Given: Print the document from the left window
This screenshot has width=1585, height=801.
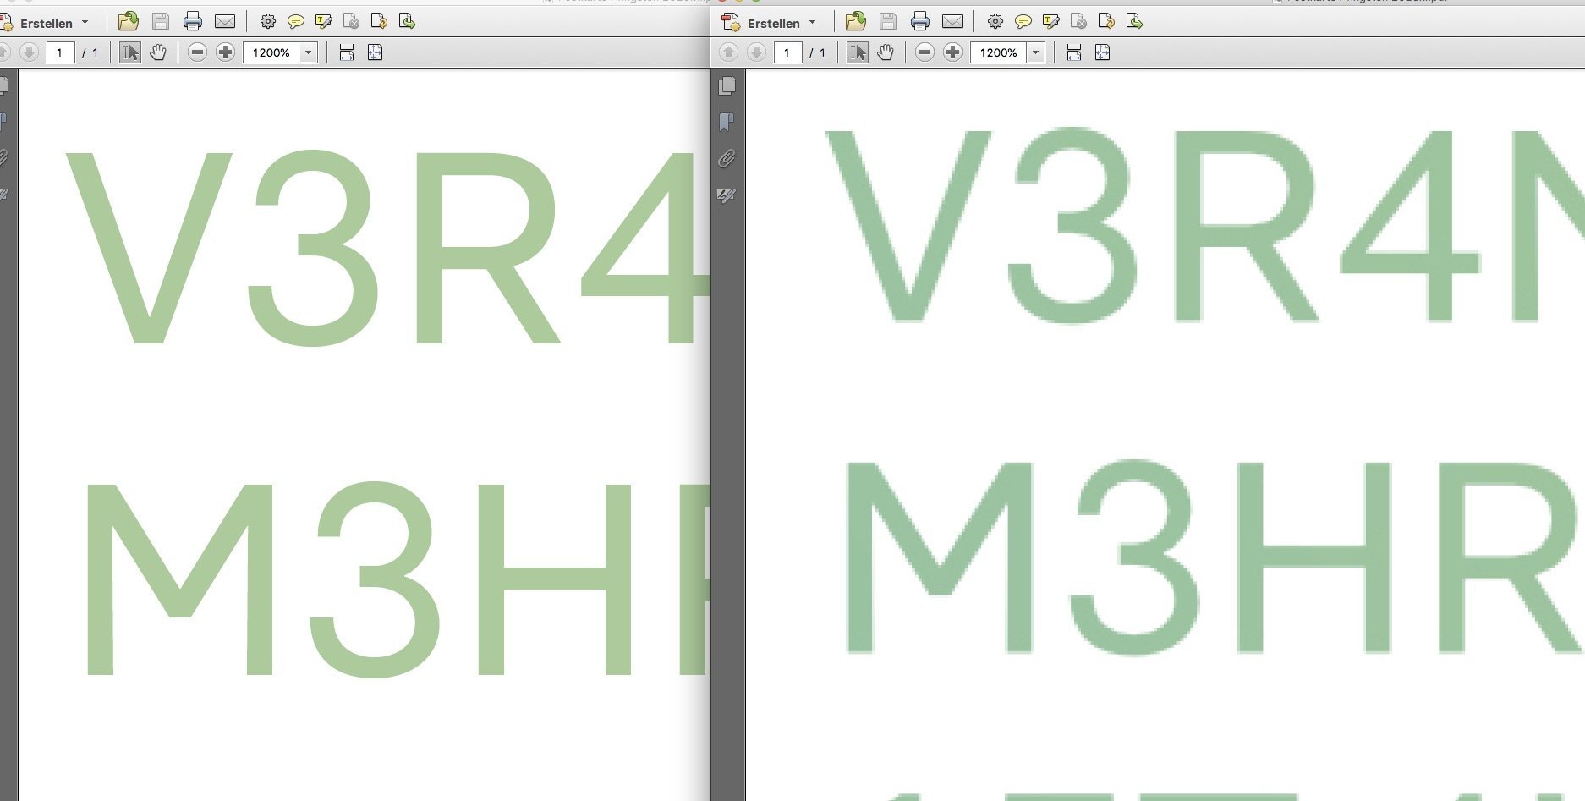Looking at the screenshot, I should point(193,21).
